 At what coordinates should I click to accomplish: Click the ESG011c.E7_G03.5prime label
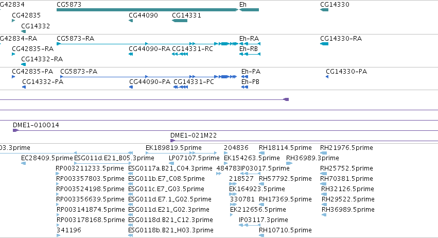point(166,190)
